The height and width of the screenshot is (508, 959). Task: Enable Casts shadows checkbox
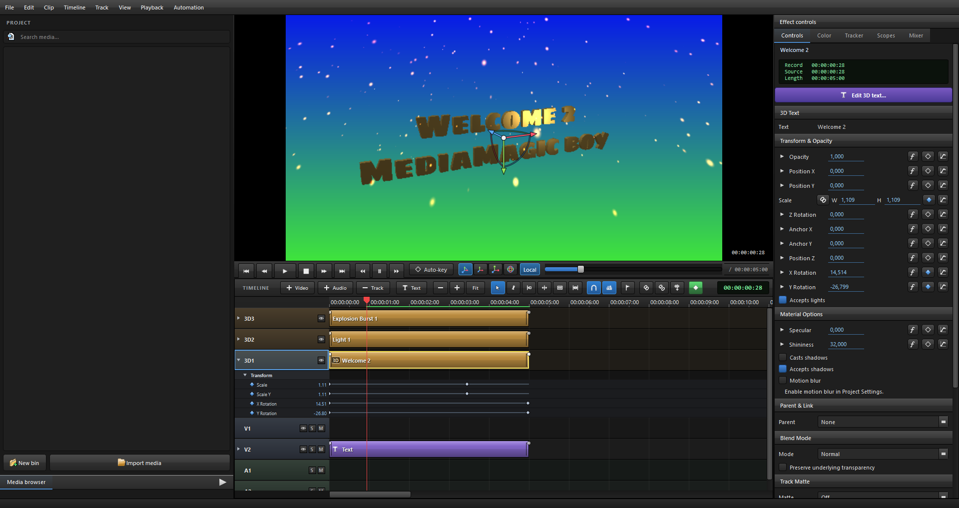click(783, 357)
